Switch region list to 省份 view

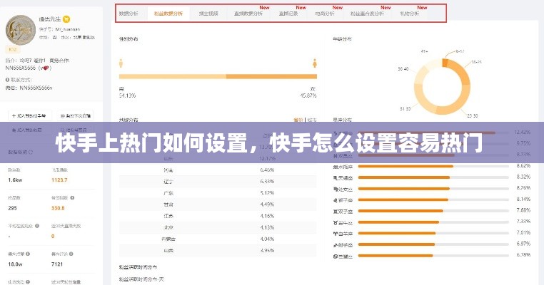pyautogui.click(x=298, y=120)
